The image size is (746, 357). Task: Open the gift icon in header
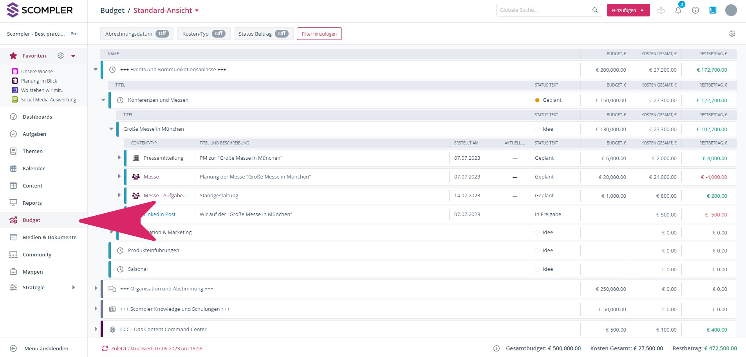[661, 11]
